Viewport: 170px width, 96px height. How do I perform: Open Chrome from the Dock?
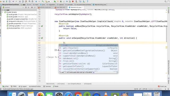click(78, 94)
